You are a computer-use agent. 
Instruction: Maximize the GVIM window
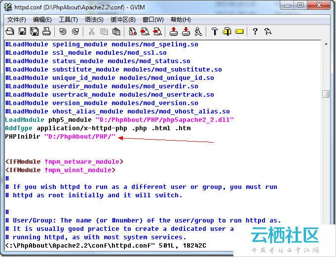[300, 5]
